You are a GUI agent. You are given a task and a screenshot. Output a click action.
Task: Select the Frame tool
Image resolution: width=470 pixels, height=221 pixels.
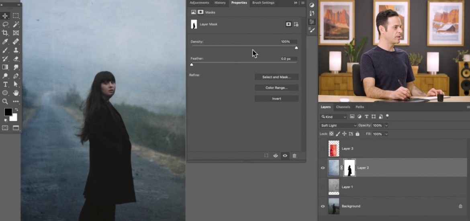16,33
